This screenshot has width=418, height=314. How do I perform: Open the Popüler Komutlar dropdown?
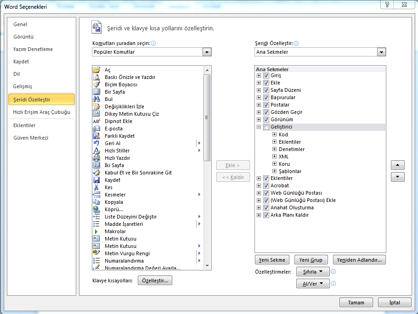point(207,52)
